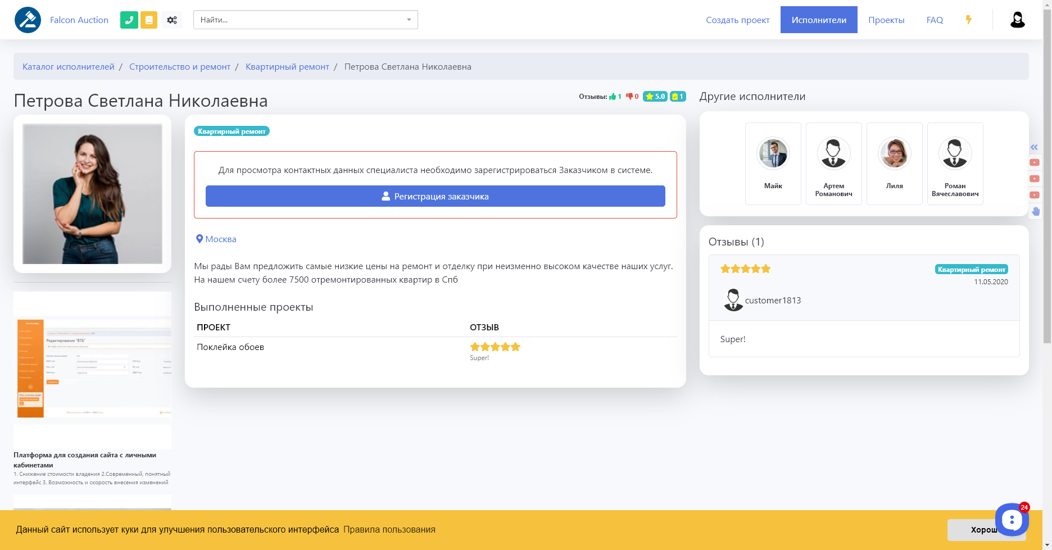Open the user account avatar icon
Viewport: 1052px width, 550px height.
1017,20
